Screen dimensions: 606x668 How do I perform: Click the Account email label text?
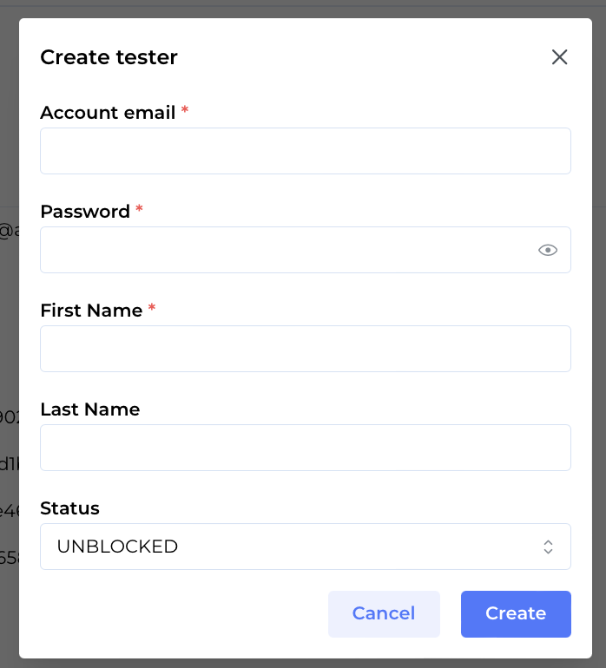(x=108, y=113)
